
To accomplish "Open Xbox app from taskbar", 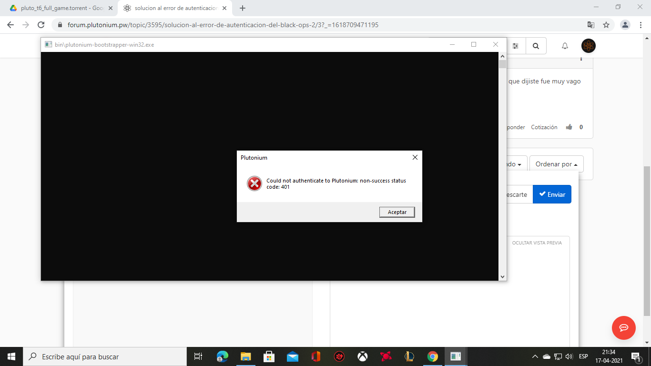I will pyautogui.click(x=363, y=356).
